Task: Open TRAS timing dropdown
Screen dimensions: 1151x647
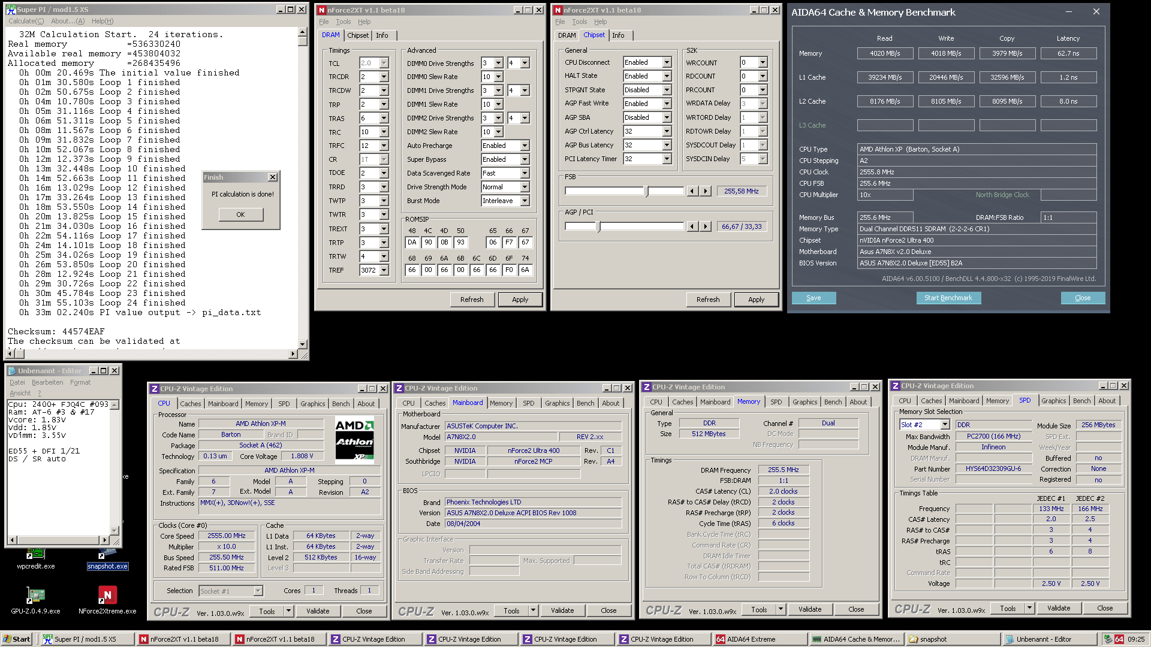Action: pyautogui.click(x=384, y=118)
